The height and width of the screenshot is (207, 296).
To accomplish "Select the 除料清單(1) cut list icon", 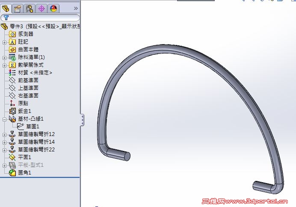I will coord(12,57).
